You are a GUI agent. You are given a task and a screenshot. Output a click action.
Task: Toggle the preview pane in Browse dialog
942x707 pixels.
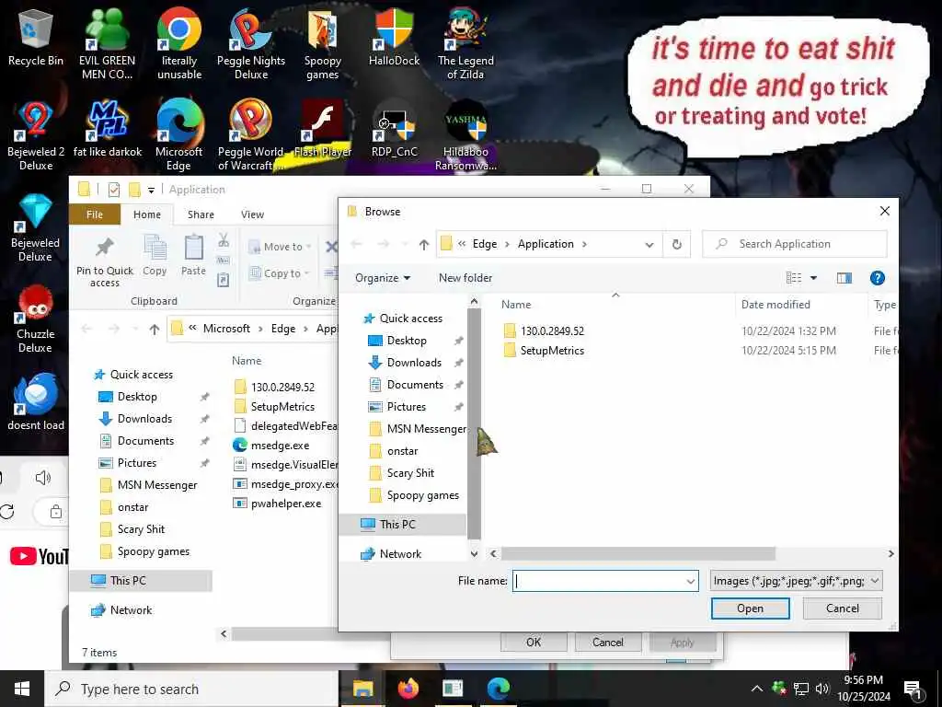tap(844, 278)
